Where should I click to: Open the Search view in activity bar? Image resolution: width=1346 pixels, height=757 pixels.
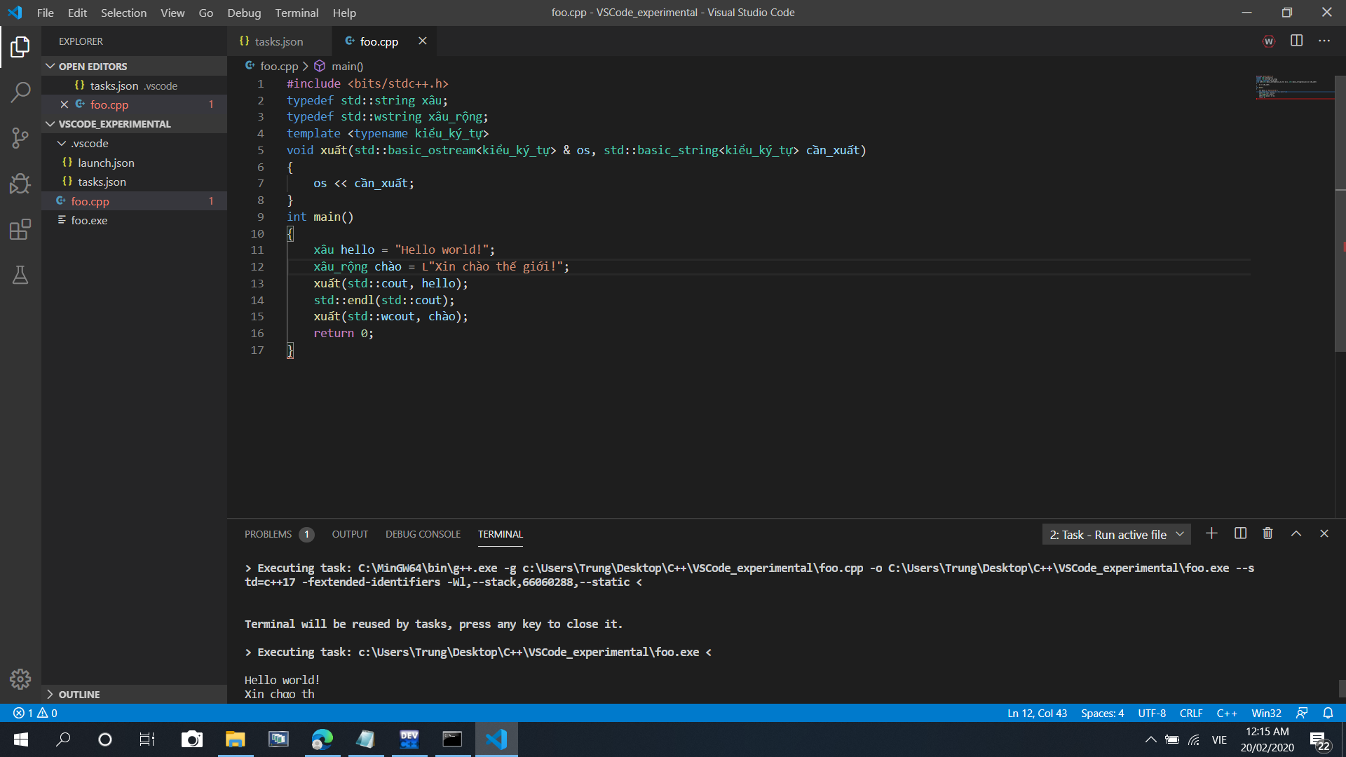coord(20,92)
